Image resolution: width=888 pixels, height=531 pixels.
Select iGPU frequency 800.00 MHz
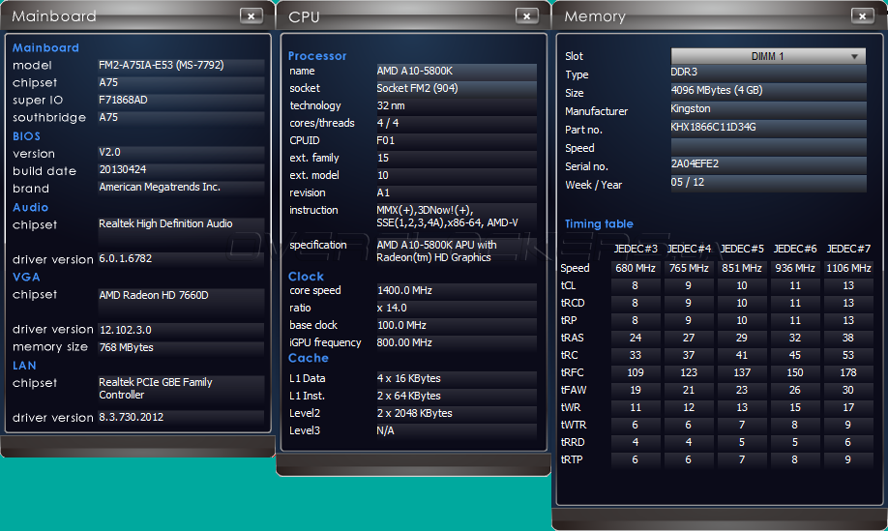(456, 342)
